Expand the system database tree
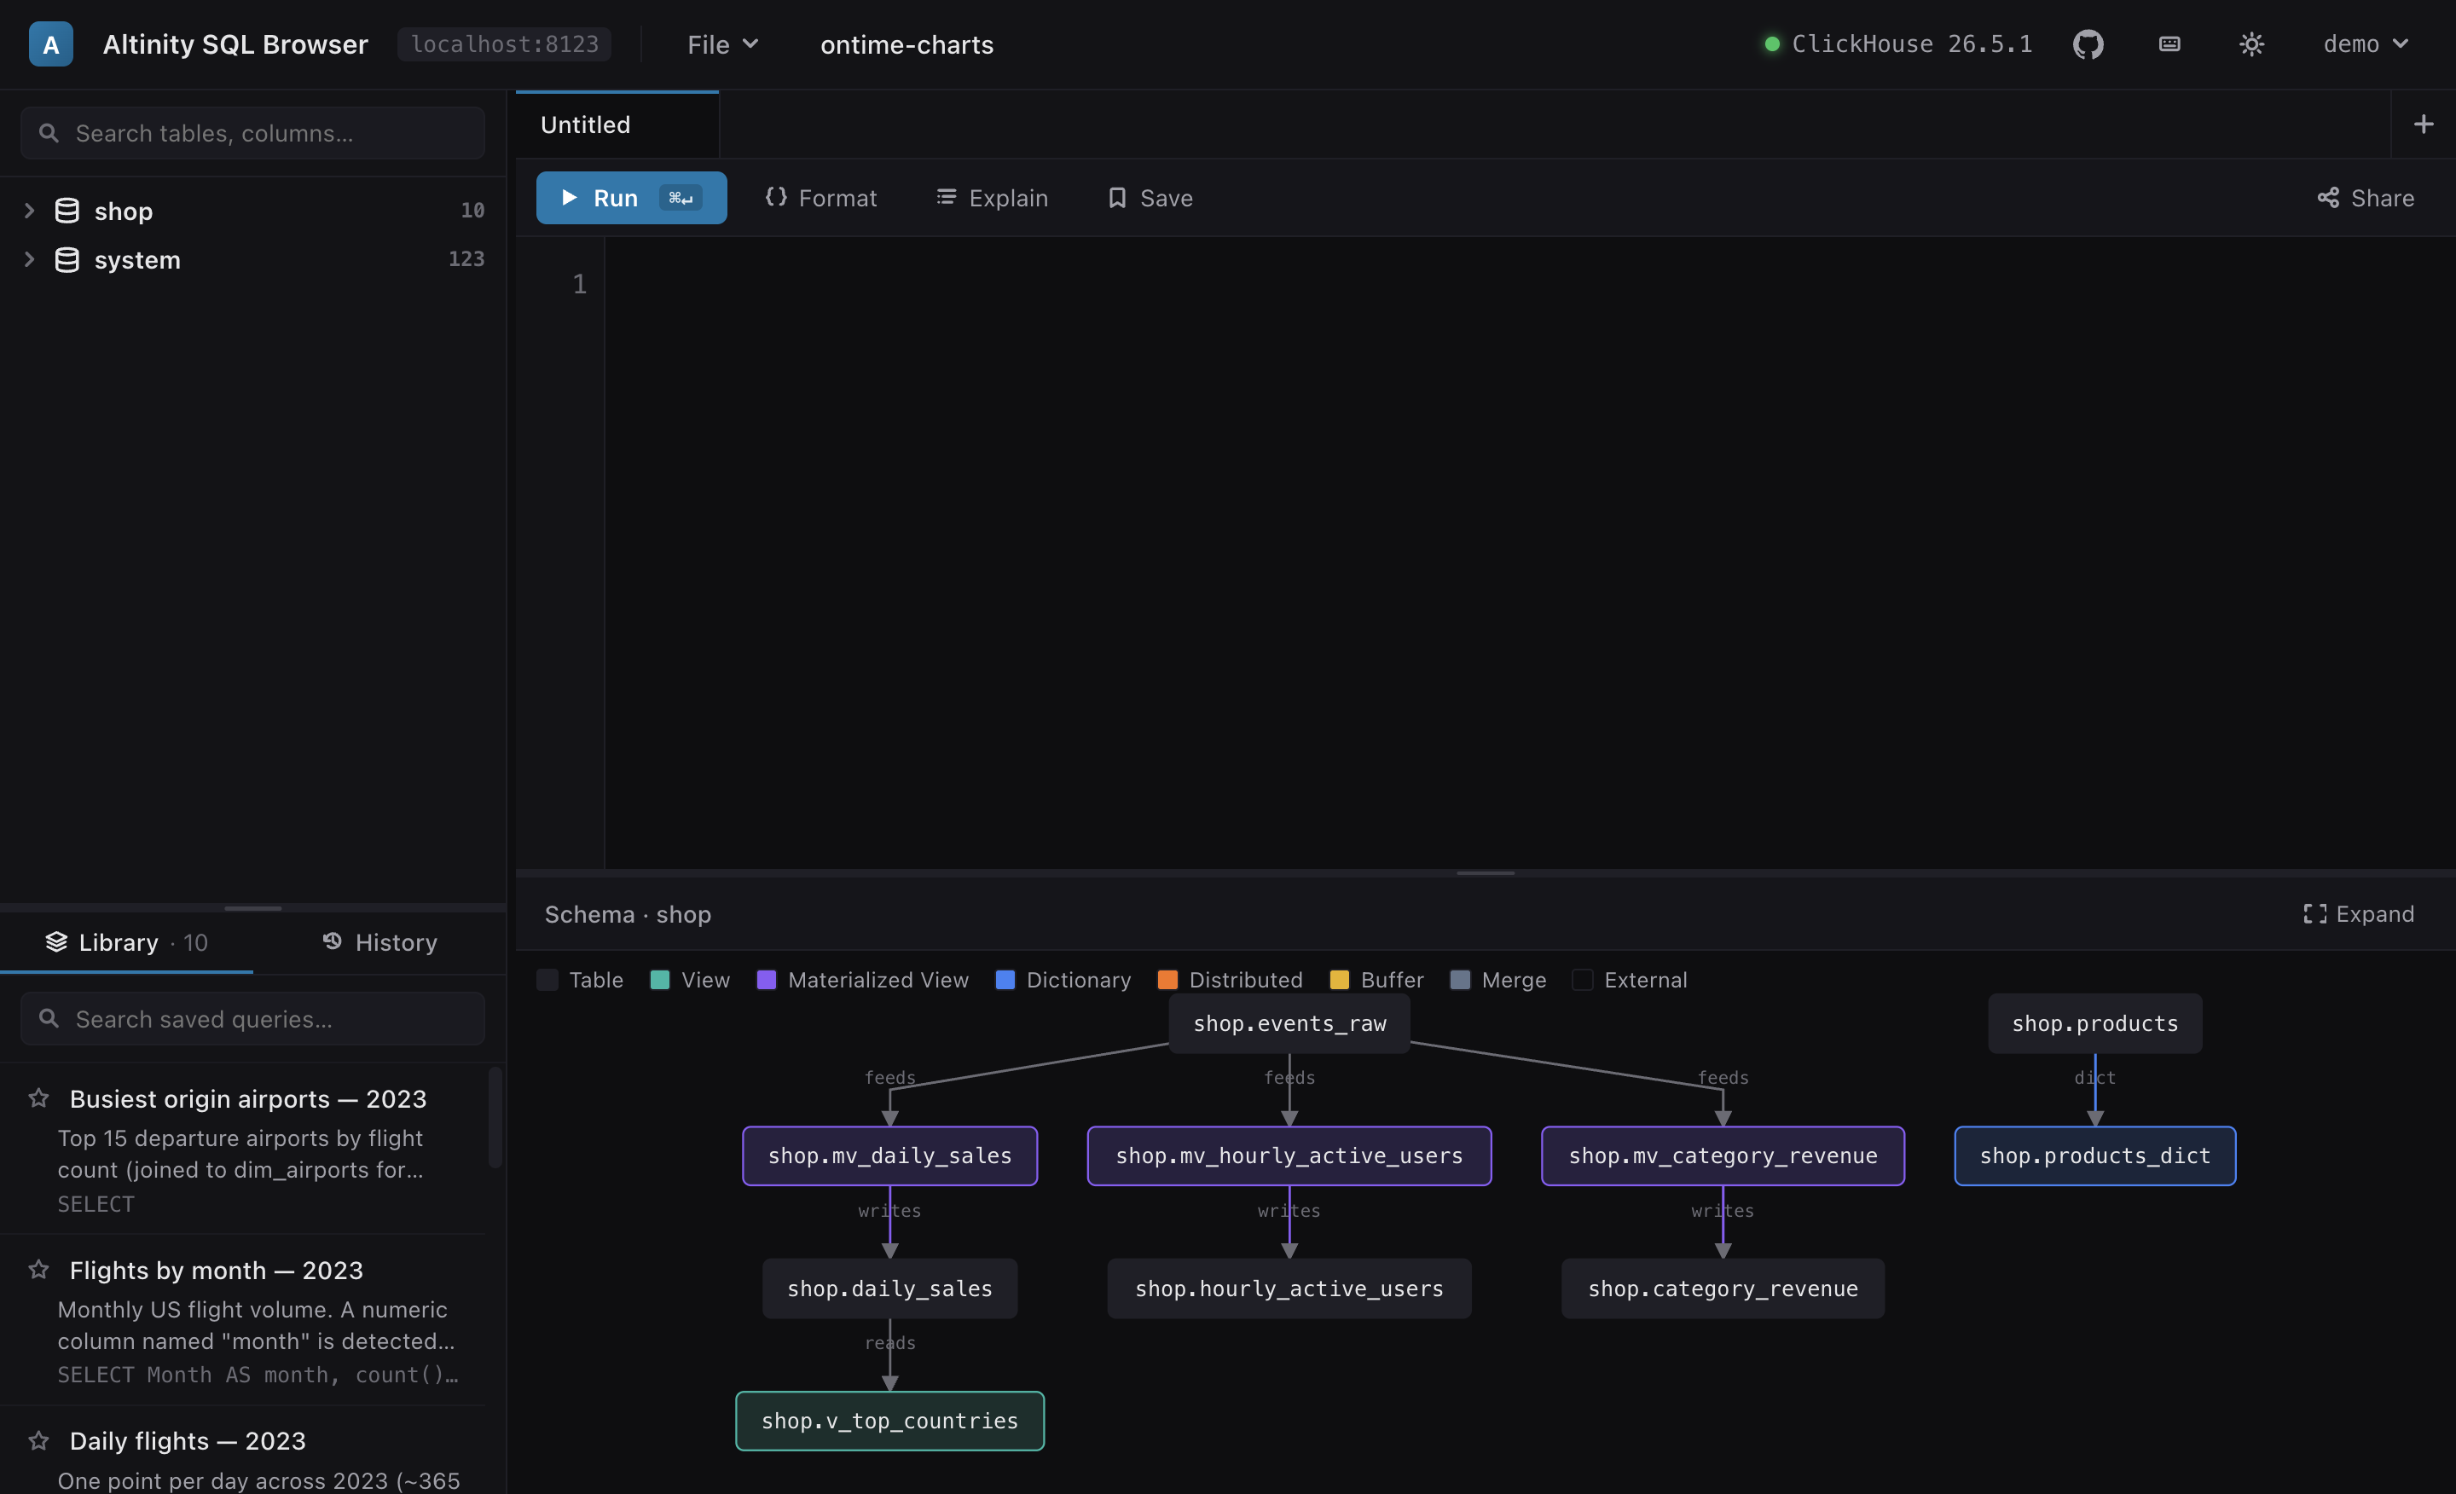The height and width of the screenshot is (1494, 2456). click(29, 260)
